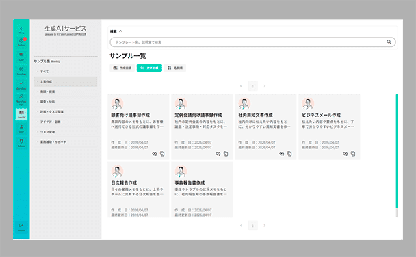Copy the 顧客向け議事録作成 template via its copy icon
The image size is (416, 257).
click(x=162, y=154)
